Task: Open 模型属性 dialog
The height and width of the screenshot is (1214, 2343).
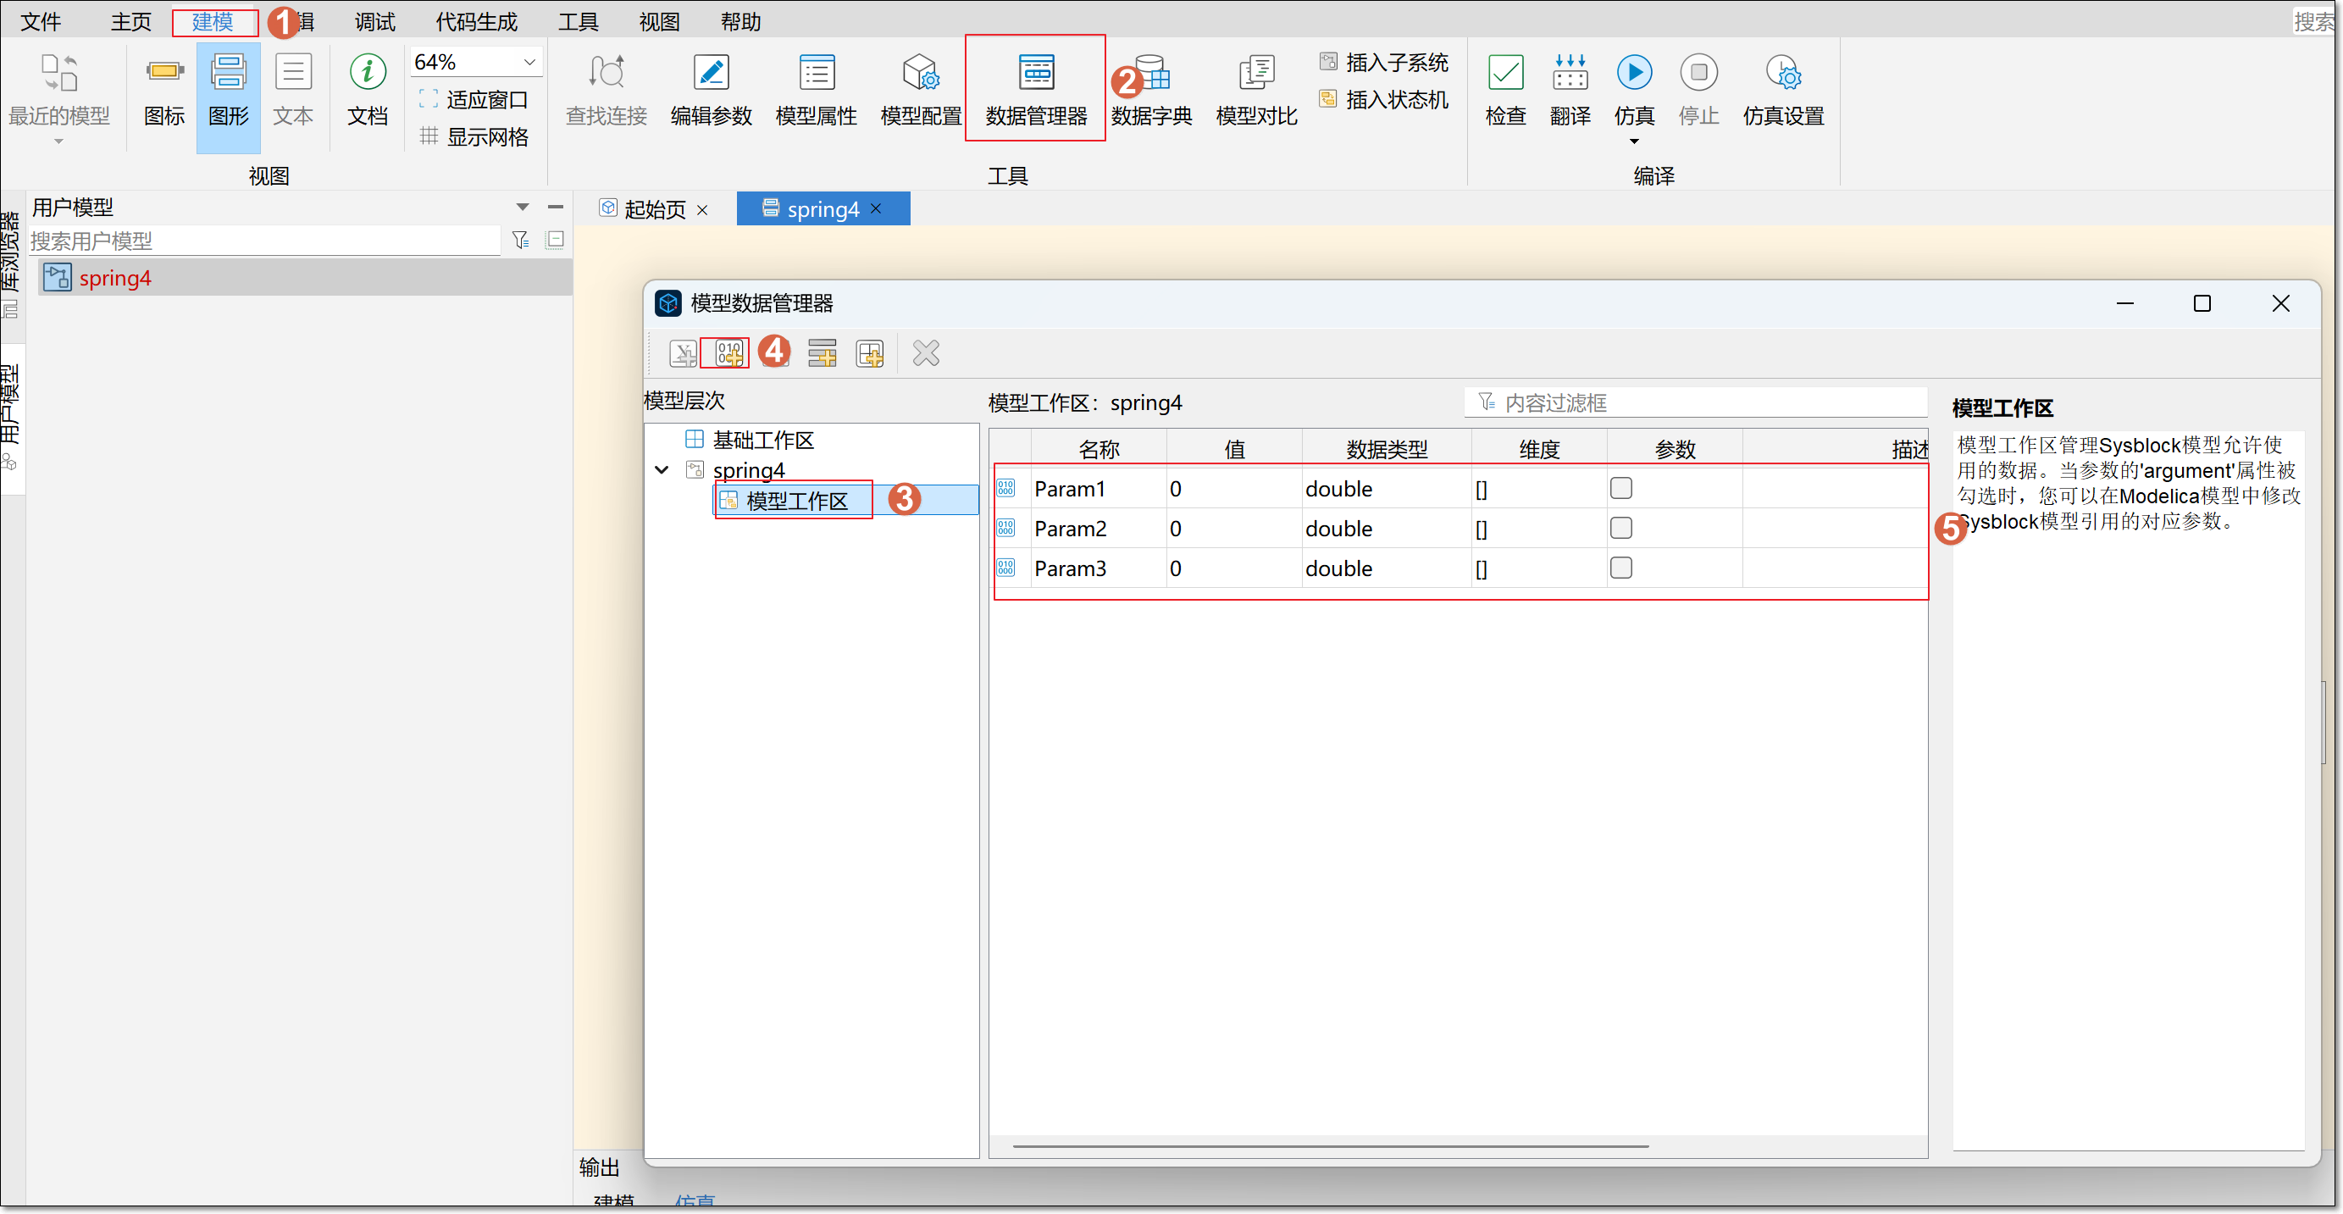Action: (816, 88)
